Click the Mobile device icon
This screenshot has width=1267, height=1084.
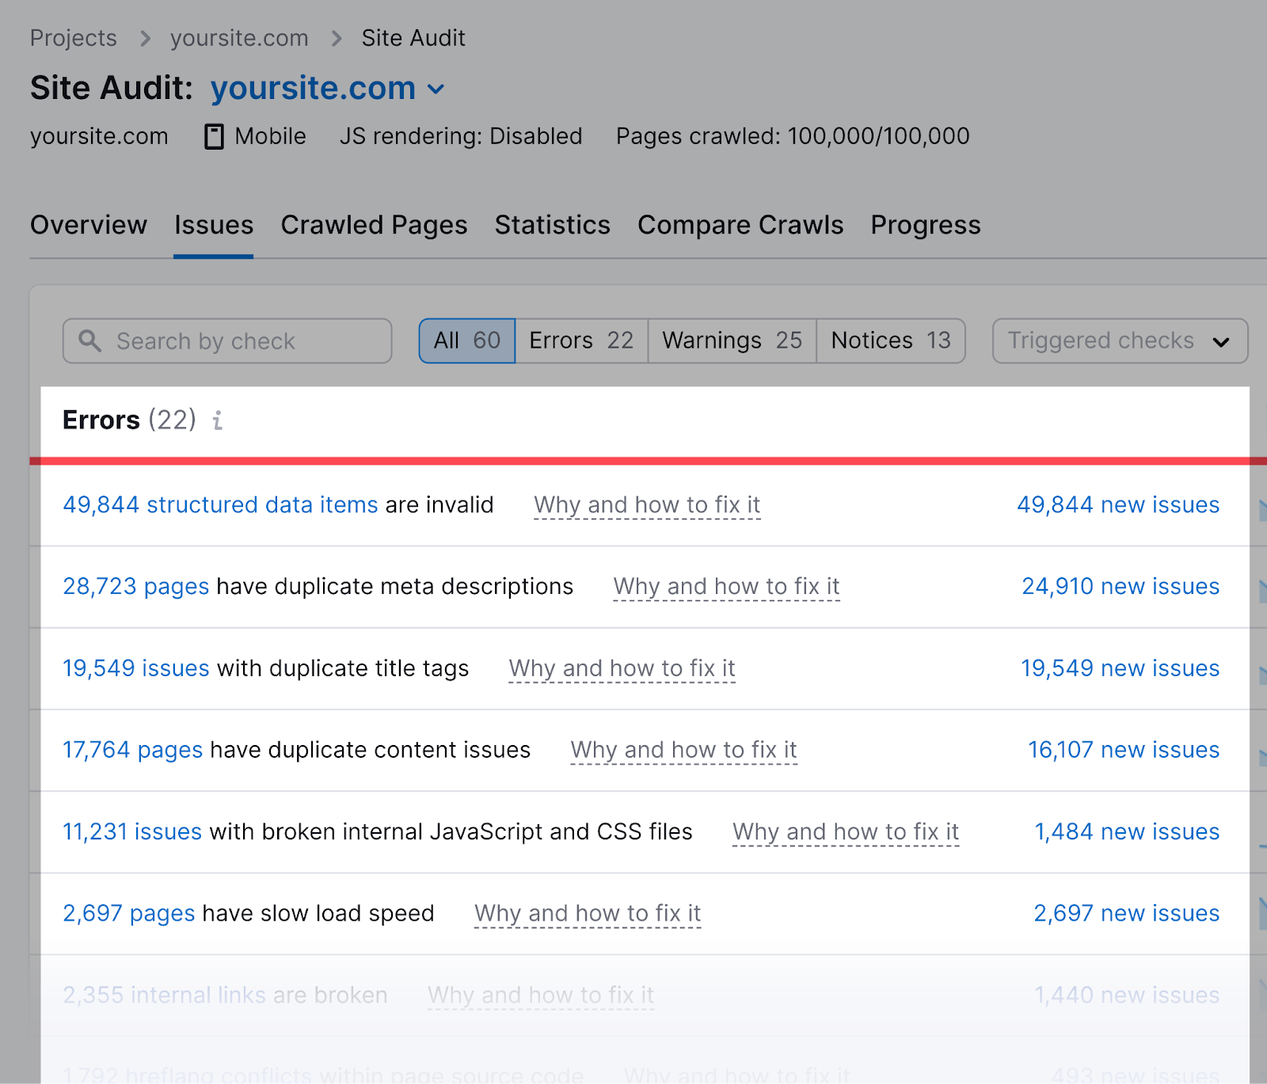[214, 136]
